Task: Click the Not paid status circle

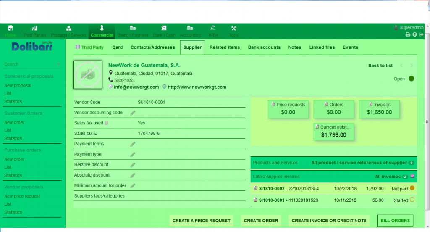Action: (412, 188)
